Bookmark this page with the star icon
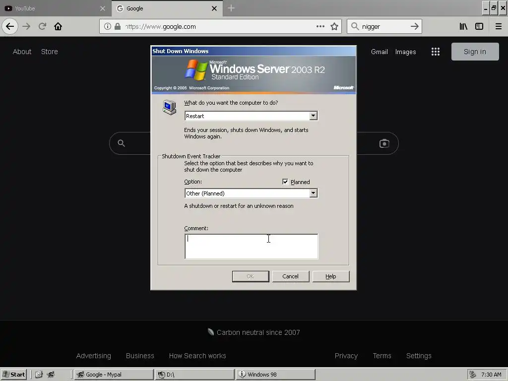 tap(334, 27)
